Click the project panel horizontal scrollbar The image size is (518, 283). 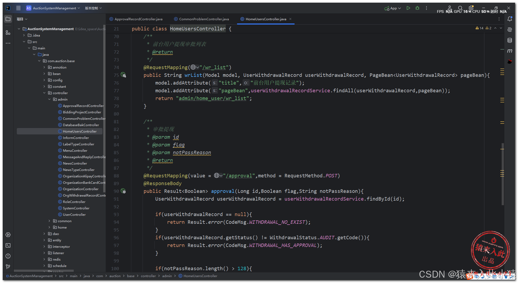click(44, 271)
